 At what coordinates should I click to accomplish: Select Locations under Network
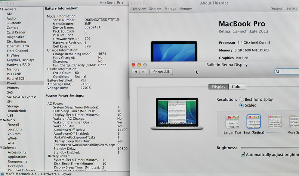15,129
